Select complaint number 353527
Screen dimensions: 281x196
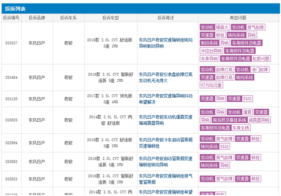11,43
